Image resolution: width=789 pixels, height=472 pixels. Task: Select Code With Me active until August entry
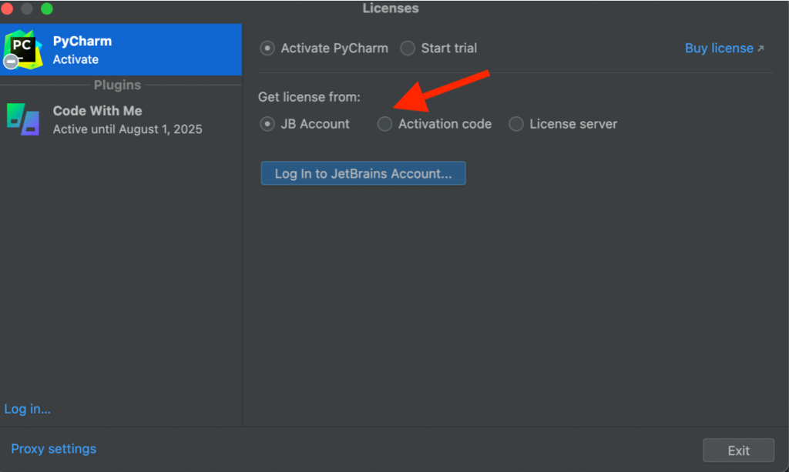tap(127, 119)
